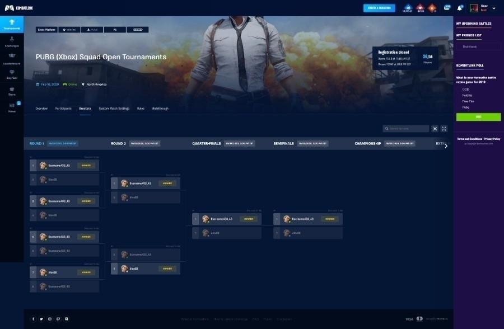Open the Custom Match Settings tab
Viewport: 504px width, 329px height.
pos(114,109)
